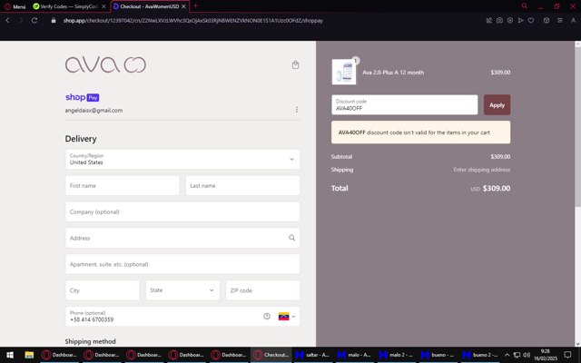581x363 pixels.
Task: Click the Shop Pay logo
Action: pyautogui.click(x=83, y=97)
